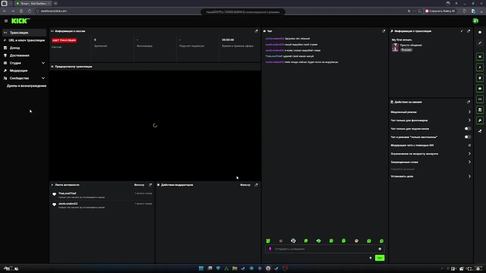Toggle the lightning activity widget icon in right toolbar
Image resolution: width=486 pixels, height=273 pixels.
click(x=480, y=67)
